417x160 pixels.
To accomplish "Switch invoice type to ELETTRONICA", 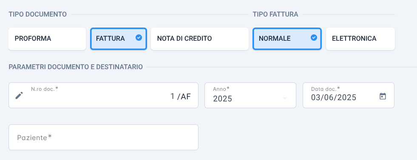I will 360,39.
